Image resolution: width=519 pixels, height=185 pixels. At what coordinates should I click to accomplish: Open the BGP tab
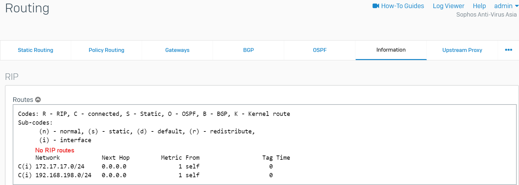(x=249, y=50)
